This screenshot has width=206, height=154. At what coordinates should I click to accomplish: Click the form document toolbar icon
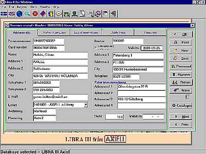[82, 14]
